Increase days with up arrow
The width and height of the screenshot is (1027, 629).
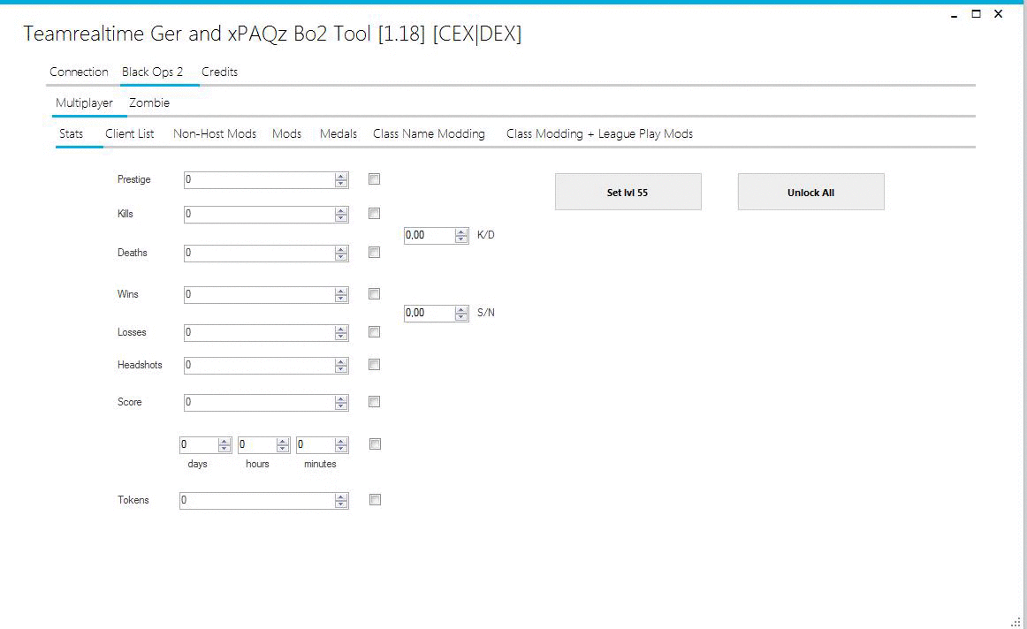click(224, 441)
